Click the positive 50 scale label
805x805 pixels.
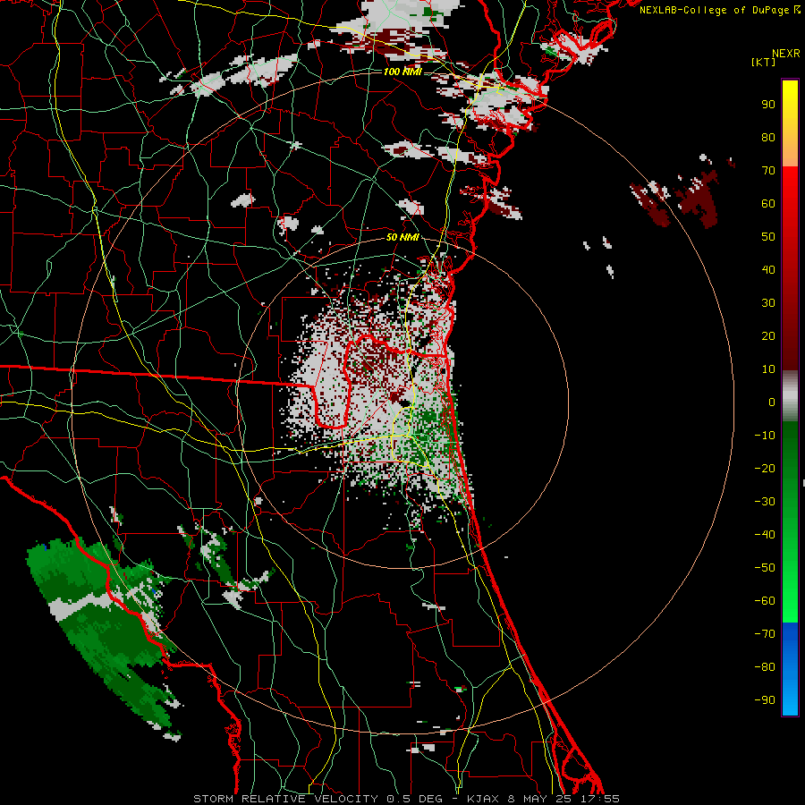click(768, 237)
